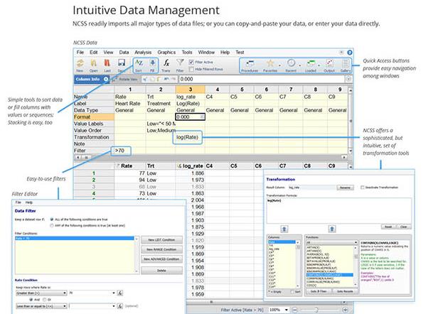Viewport: 426px width, 314px height.
Task: Check the Deactivate Transformation checkbox
Action: (362, 188)
